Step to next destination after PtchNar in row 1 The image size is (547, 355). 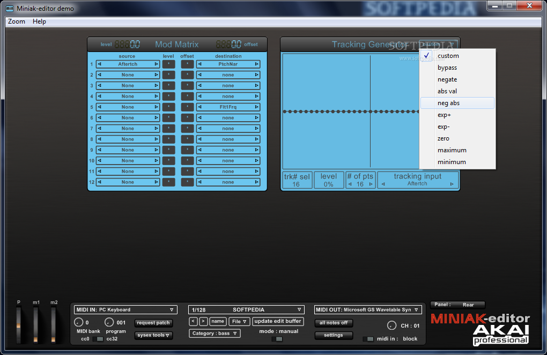pos(256,64)
